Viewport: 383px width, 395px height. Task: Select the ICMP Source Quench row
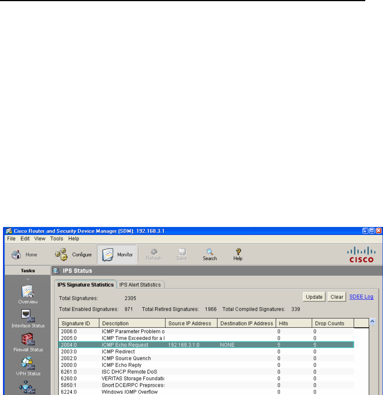(x=206, y=358)
